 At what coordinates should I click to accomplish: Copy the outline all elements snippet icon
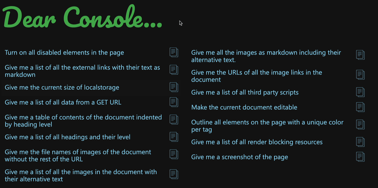[x=360, y=125]
